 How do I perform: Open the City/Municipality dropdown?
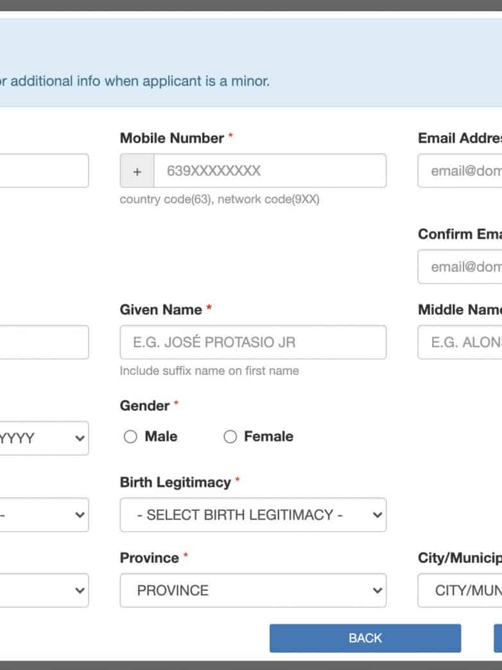pyautogui.click(x=460, y=590)
